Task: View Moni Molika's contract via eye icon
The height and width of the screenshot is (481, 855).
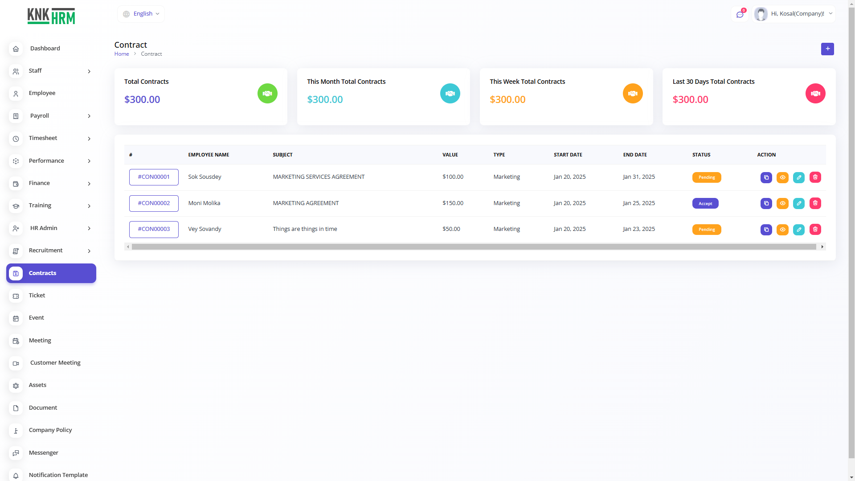Action: (x=782, y=203)
